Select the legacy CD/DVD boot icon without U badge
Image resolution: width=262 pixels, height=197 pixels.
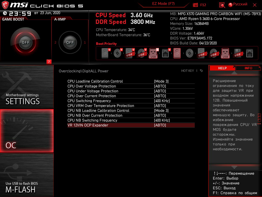click(190, 53)
